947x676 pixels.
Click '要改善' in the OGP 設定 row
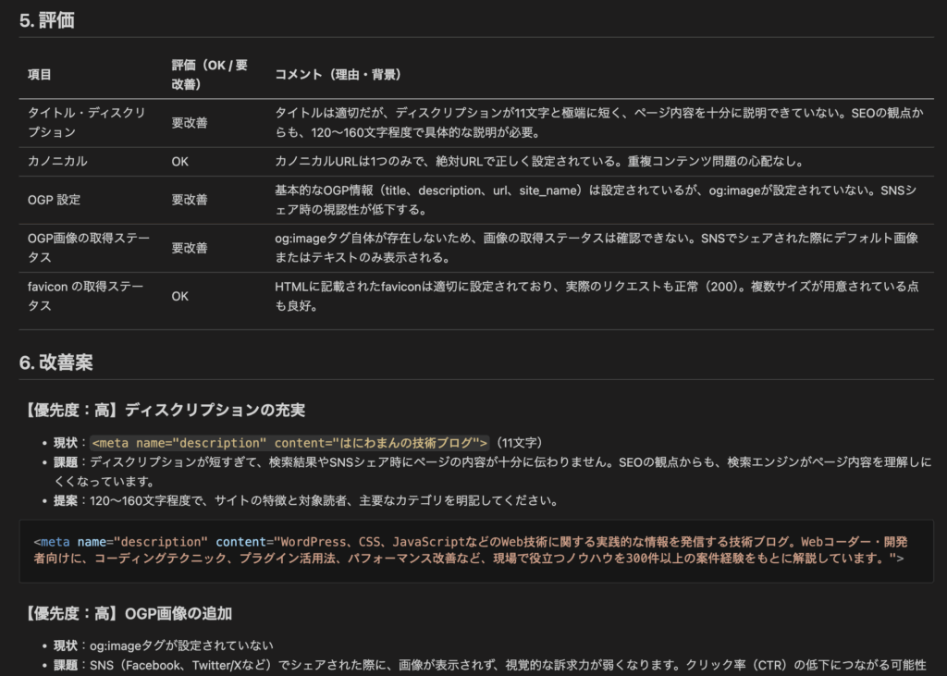[190, 199]
